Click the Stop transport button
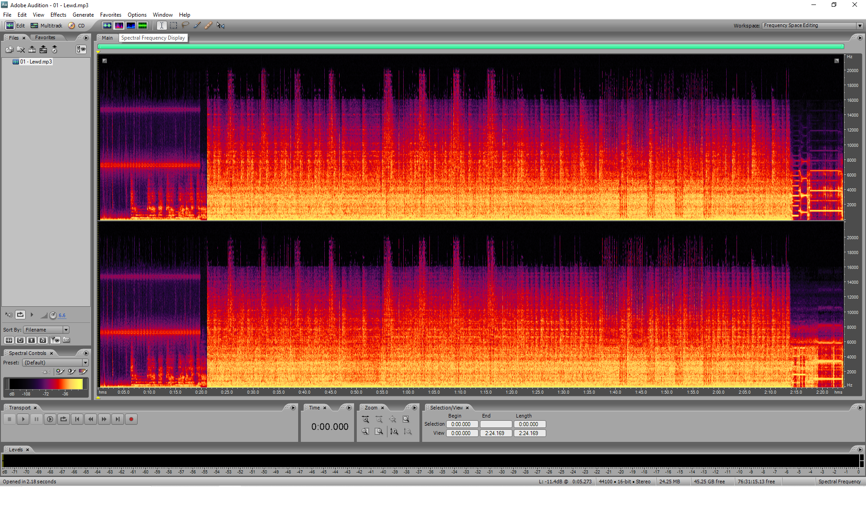866x509 pixels. 9,419
